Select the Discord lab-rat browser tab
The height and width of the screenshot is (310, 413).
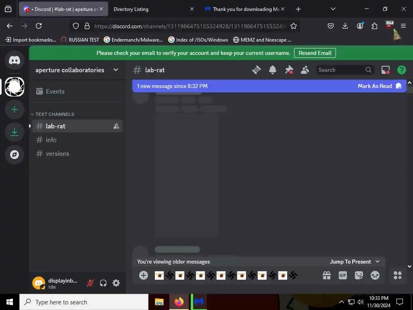tap(63, 9)
